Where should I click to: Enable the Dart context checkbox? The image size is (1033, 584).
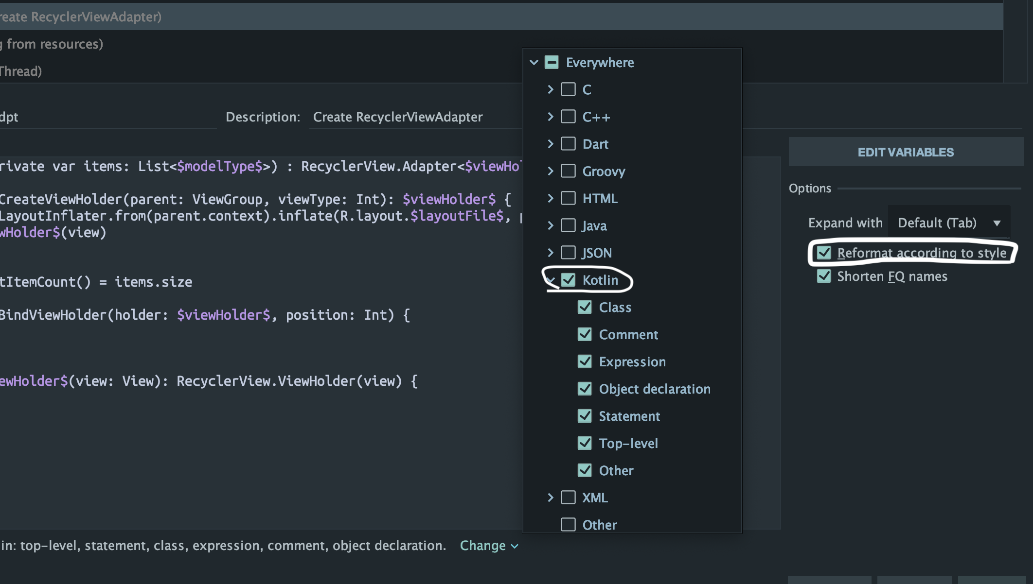(568, 144)
